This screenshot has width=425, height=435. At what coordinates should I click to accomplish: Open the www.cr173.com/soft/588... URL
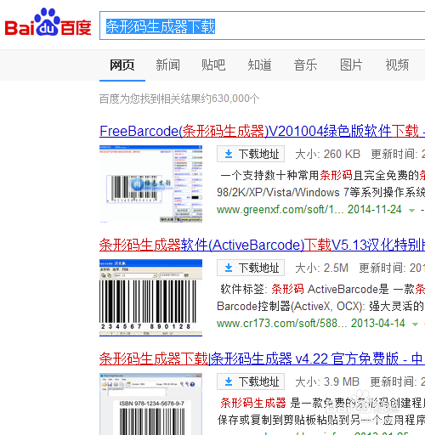(x=281, y=324)
